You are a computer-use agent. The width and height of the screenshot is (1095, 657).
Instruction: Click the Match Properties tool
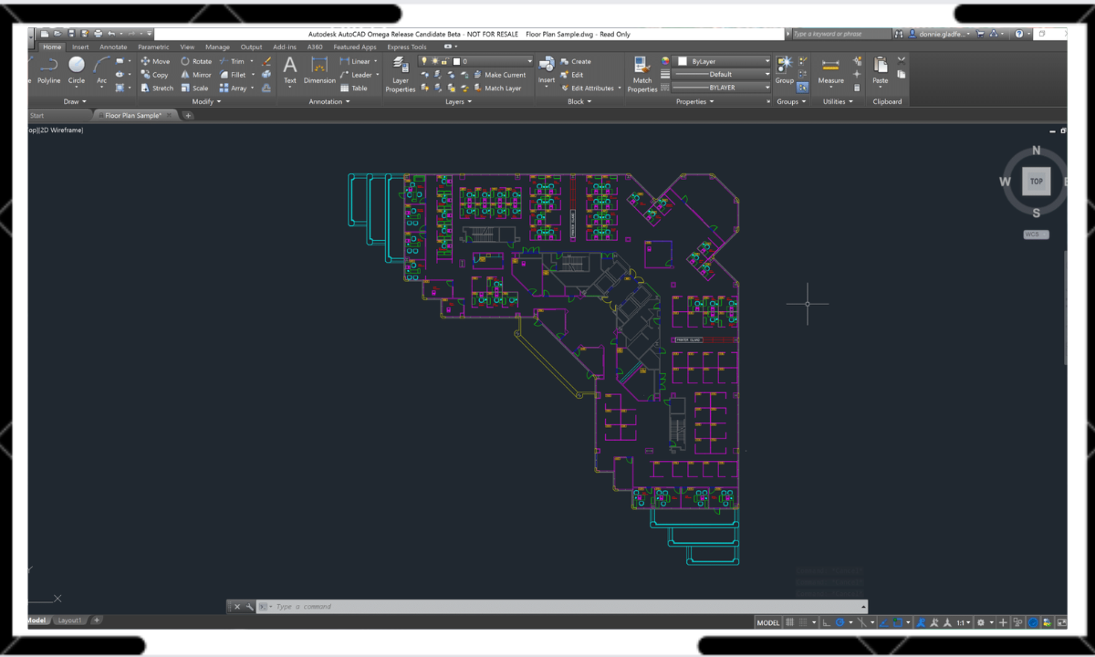642,73
